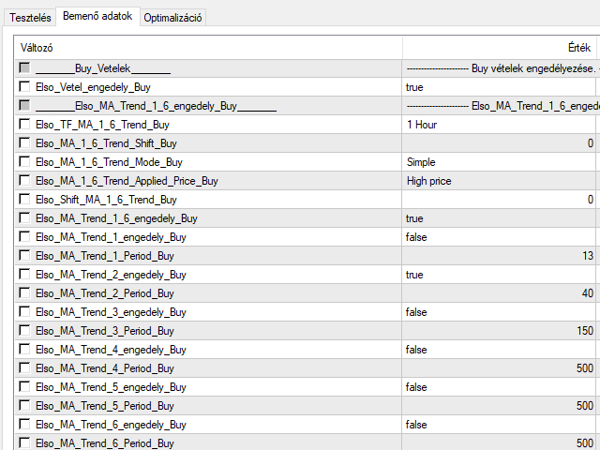The width and height of the screenshot is (600, 450).
Task: Select the Bemenő adatok tab
Action: (97, 17)
